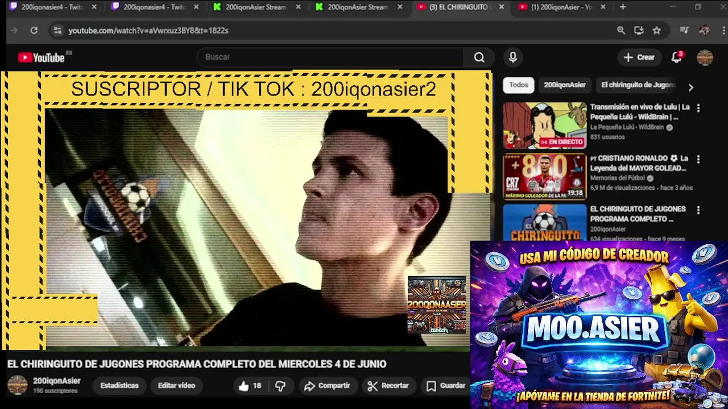
Task: Click the MOO.ASIER creator code banner
Action: coord(599,325)
